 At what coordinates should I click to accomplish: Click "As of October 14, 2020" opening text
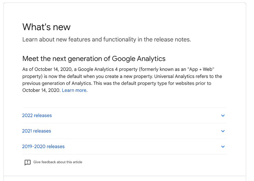[x=47, y=69]
